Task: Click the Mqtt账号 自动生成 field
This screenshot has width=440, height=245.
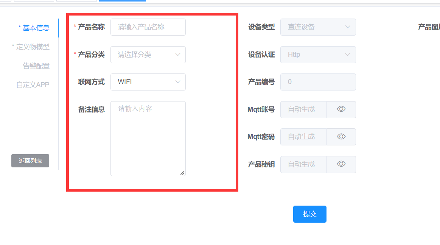Action: (303, 109)
